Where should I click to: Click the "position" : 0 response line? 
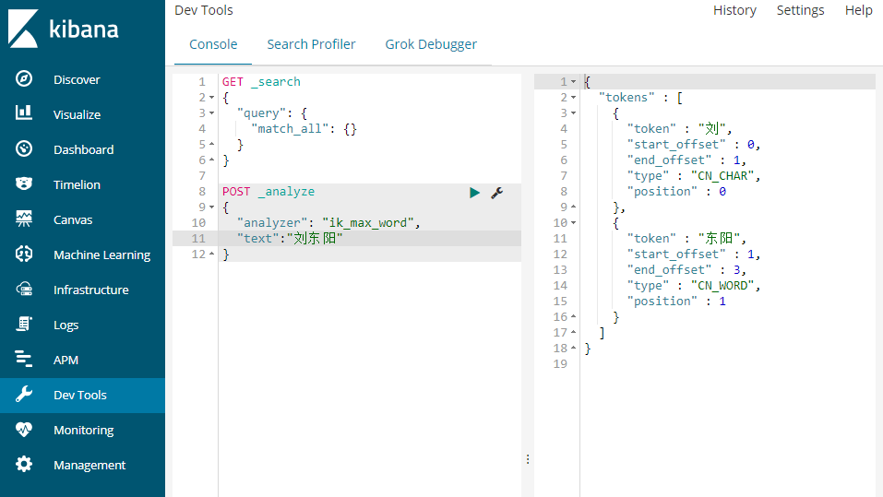tap(676, 192)
